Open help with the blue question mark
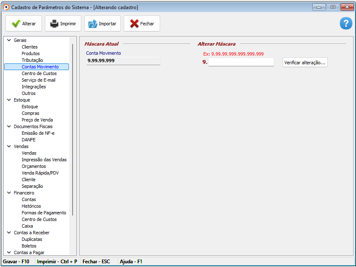 [346, 24]
